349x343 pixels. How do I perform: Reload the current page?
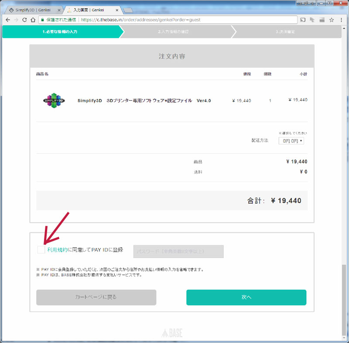(24, 20)
